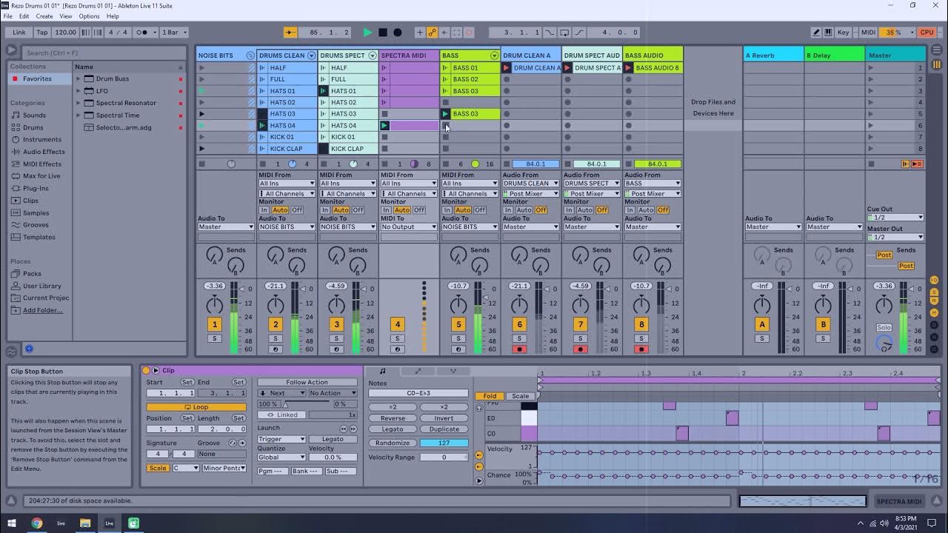
Task: Open the SPECTRA MIDI To No Output dropdown
Action: point(409,227)
